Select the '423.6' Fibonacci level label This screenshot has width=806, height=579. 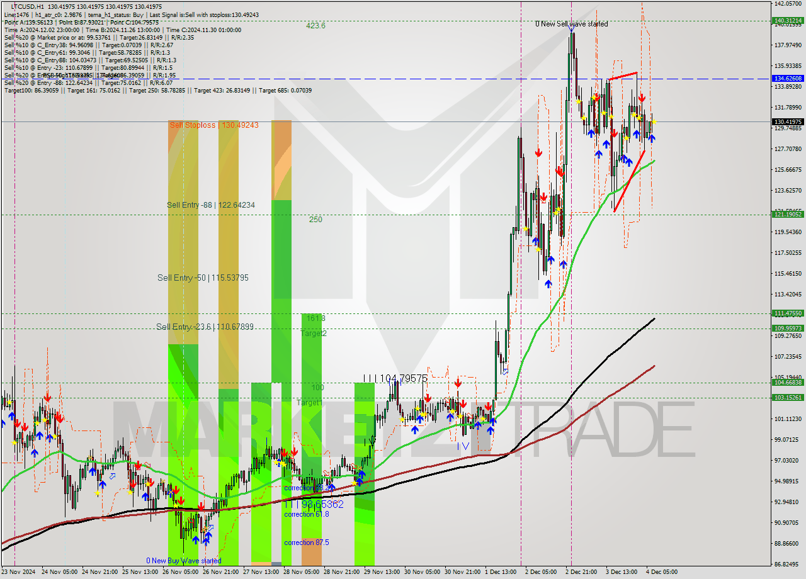coord(315,26)
